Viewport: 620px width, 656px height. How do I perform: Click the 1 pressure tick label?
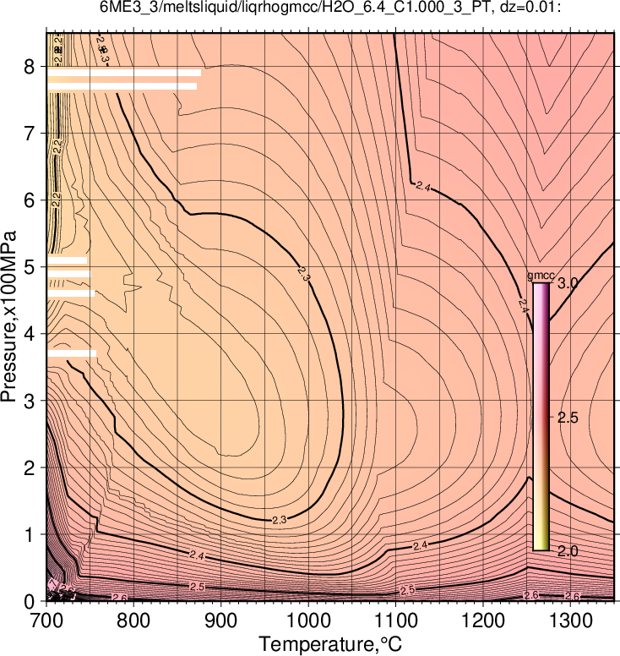(30, 534)
